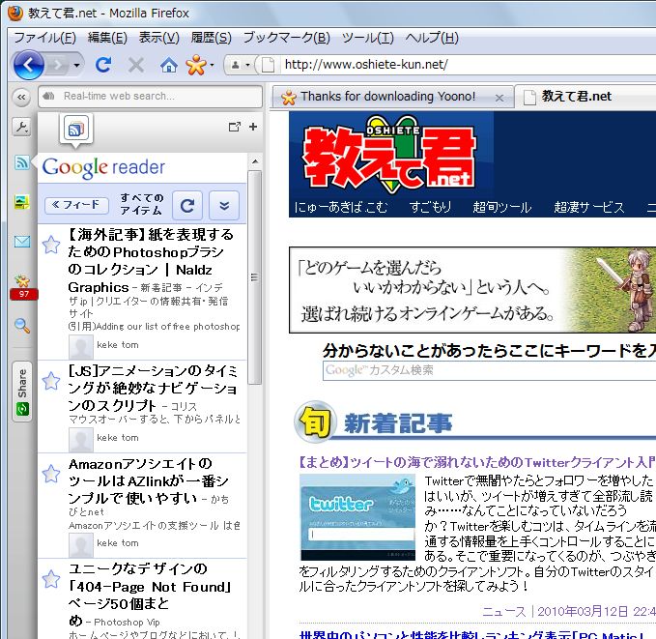Open the back/forward history dropdown arrow
Image resolution: width=656 pixels, height=639 pixels.
[76, 65]
